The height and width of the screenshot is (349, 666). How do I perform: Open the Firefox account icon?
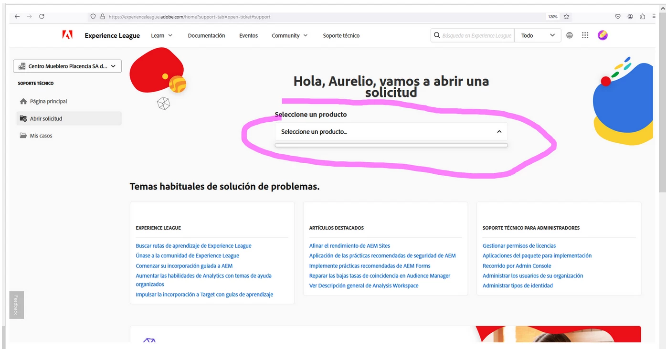(630, 16)
